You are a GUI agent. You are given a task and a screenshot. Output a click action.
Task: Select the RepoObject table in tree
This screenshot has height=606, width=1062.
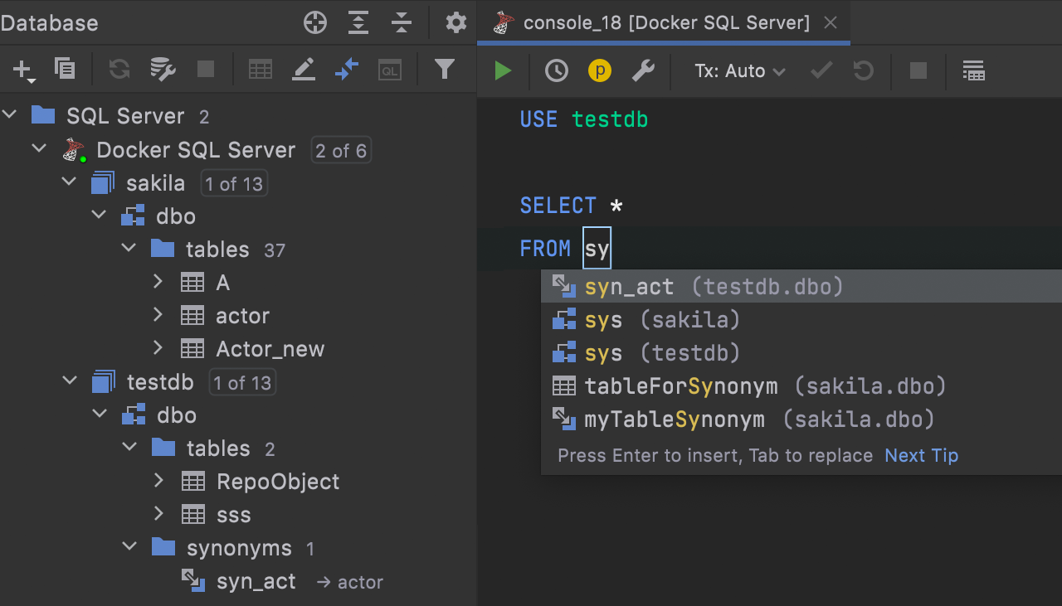tap(278, 482)
